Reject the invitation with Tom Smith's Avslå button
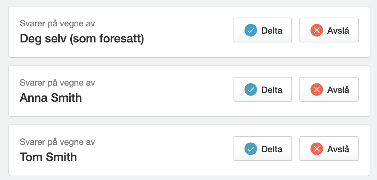377x180 pixels. 329,149
